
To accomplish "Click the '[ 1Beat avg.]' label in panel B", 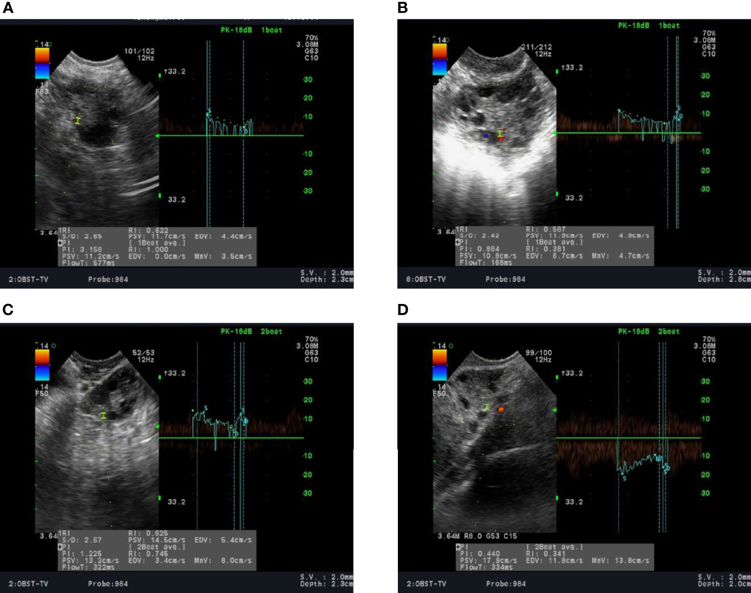I will 555,242.
